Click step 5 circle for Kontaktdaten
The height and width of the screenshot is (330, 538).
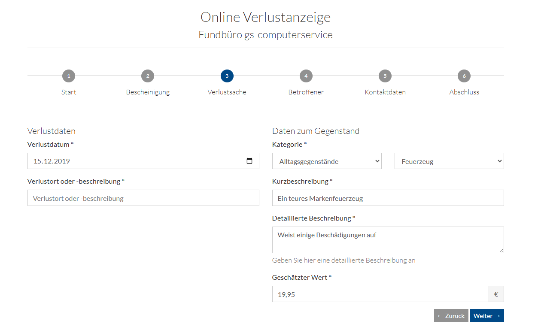coord(385,76)
